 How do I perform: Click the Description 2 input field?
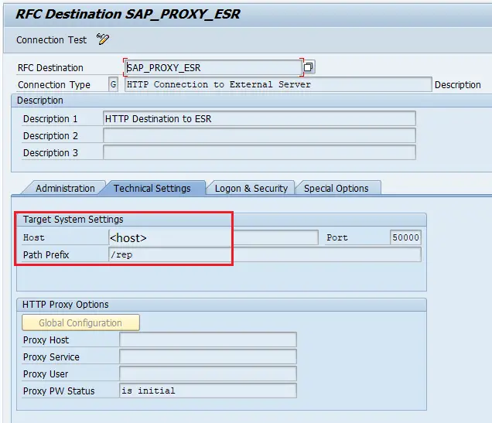[259, 135]
